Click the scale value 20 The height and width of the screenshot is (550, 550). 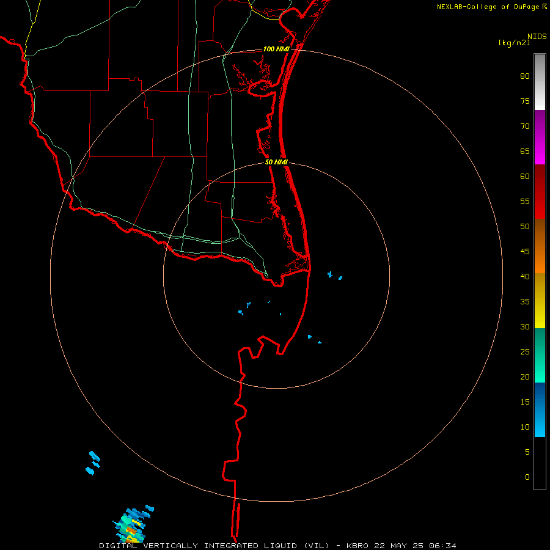525,376
